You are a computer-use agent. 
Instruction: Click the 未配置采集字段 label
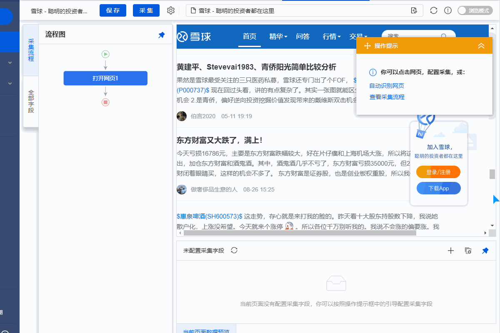pos(204,251)
